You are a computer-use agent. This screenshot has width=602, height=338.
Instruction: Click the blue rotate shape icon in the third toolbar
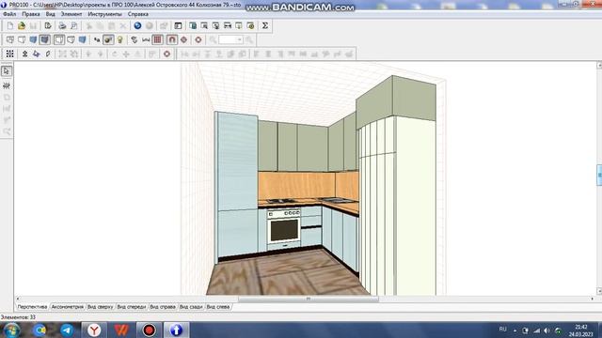click(36, 54)
